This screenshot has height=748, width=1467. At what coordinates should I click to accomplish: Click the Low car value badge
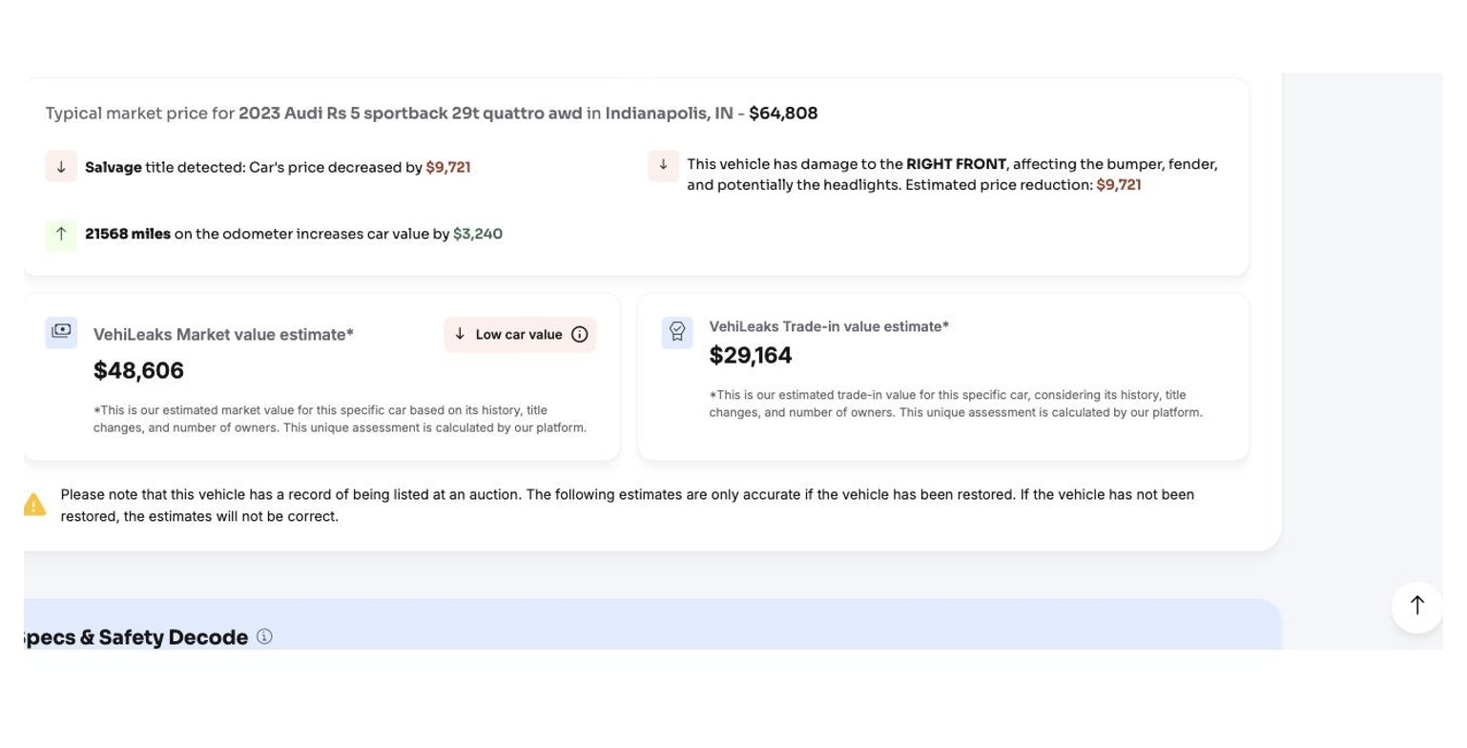520,335
